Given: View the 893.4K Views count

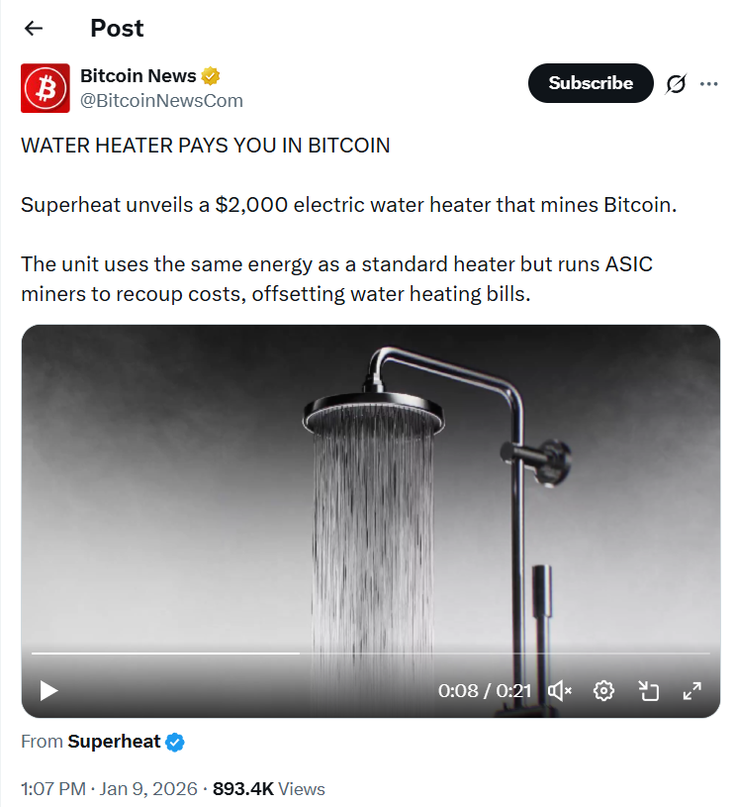Looking at the screenshot, I should tap(269, 788).
